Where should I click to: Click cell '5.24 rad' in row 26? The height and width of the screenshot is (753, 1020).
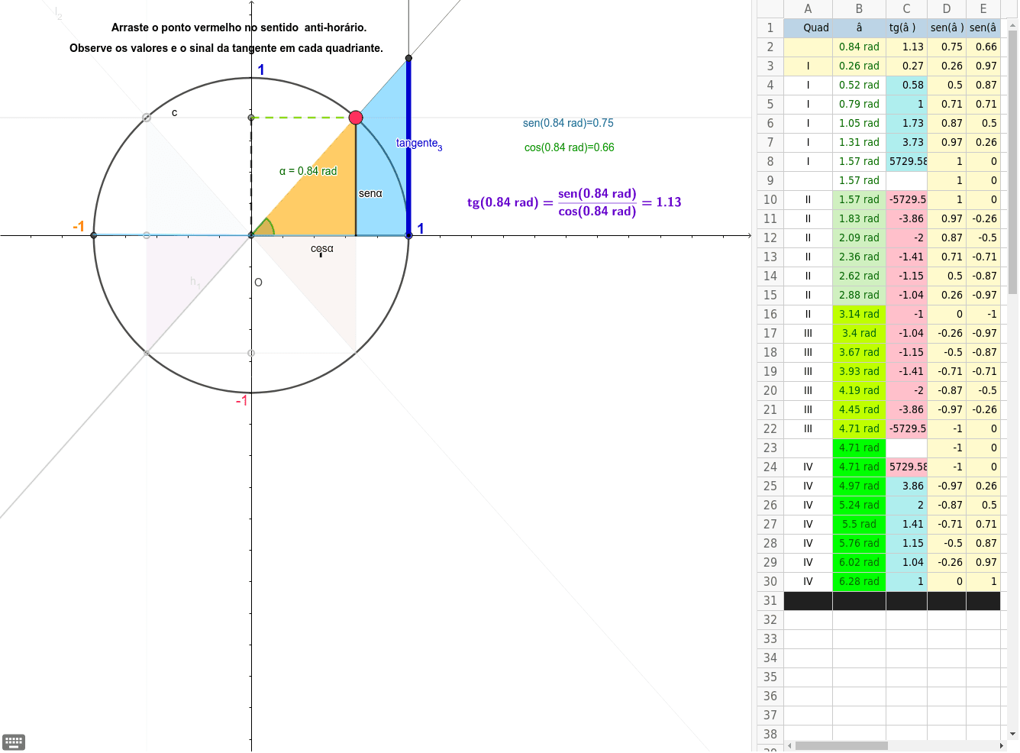(x=859, y=505)
